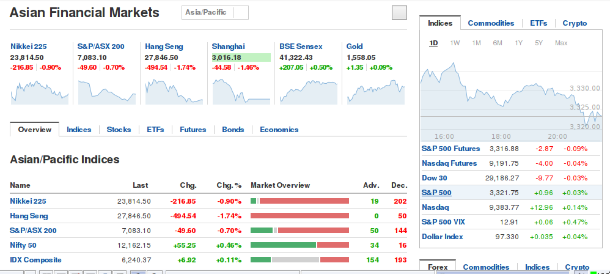This screenshot has width=610, height=274.
Task: Open Hang Seng in the top ticker strip
Action: (x=164, y=46)
